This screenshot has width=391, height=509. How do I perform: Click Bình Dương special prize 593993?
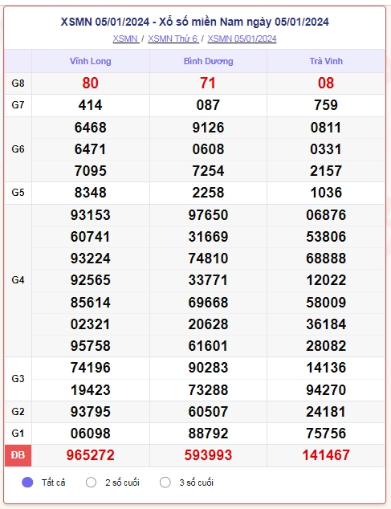[208, 455]
